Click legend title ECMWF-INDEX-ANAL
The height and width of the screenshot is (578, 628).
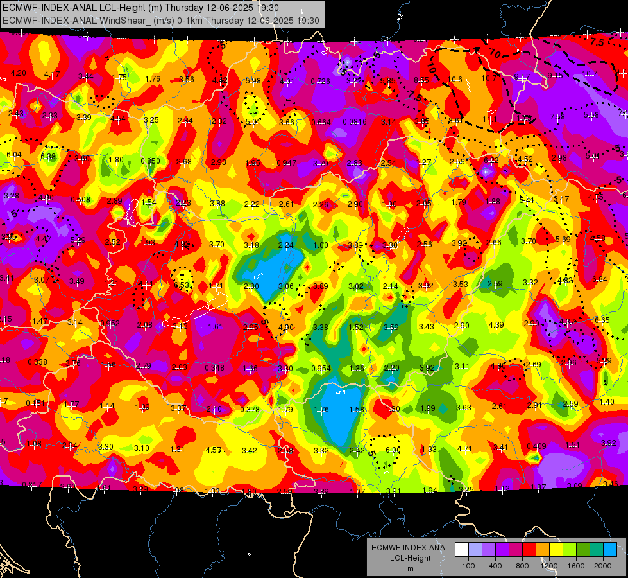pyautogui.click(x=410, y=548)
